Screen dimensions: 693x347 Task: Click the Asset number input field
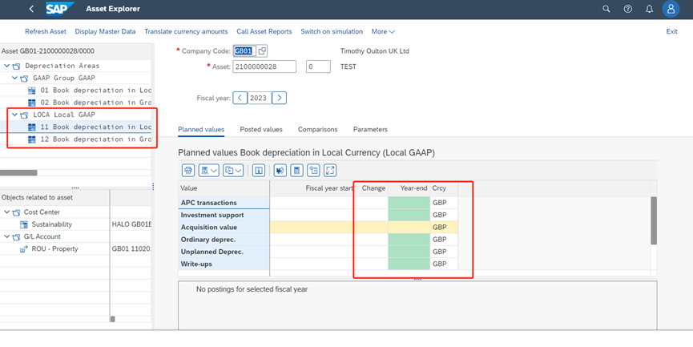click(x=264, y=67)
